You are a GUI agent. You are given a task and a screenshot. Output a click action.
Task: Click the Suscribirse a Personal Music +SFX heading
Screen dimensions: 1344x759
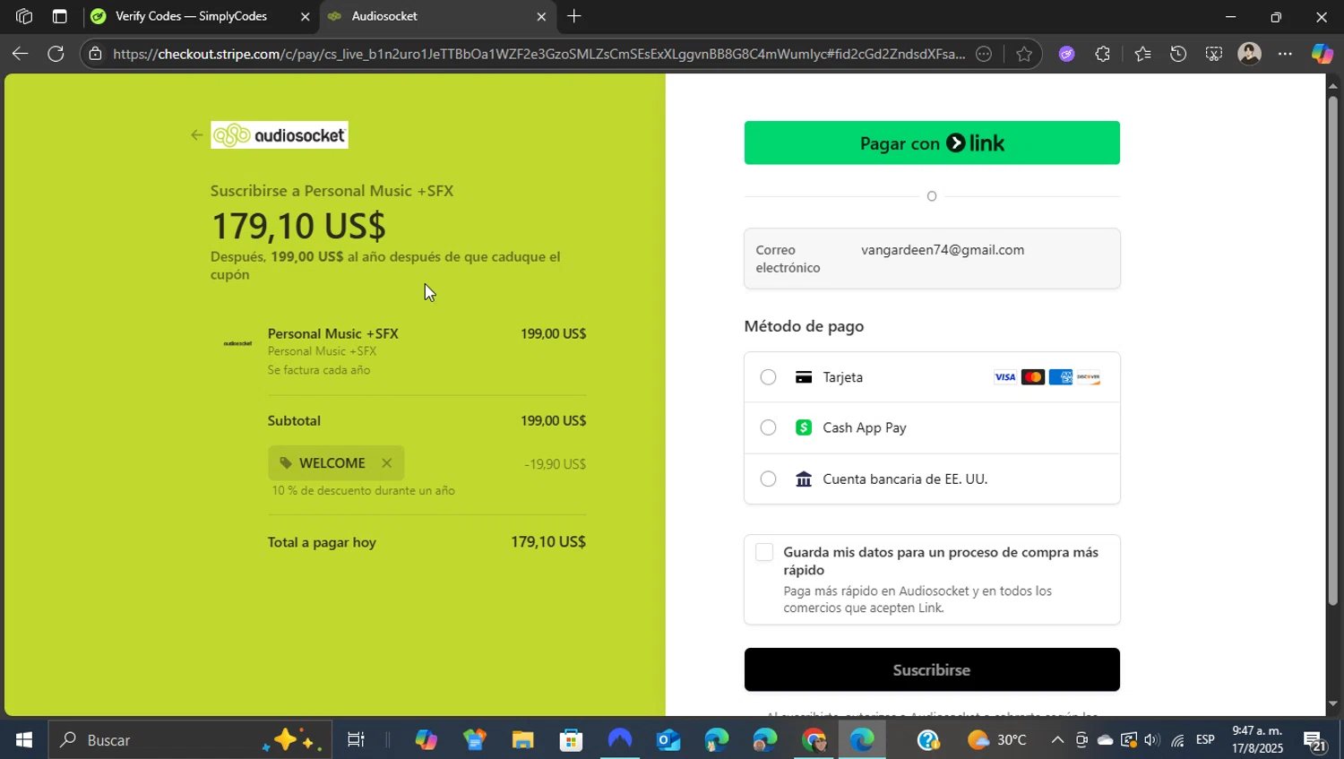[332, 190]
